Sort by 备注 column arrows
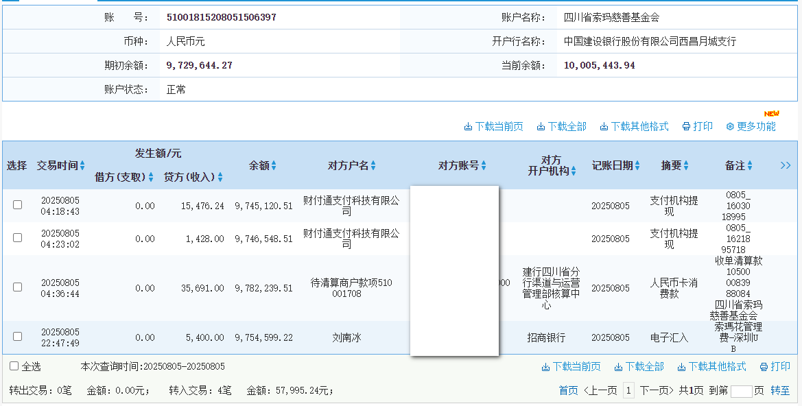The image size is (802, 406). tap(749, 166)
